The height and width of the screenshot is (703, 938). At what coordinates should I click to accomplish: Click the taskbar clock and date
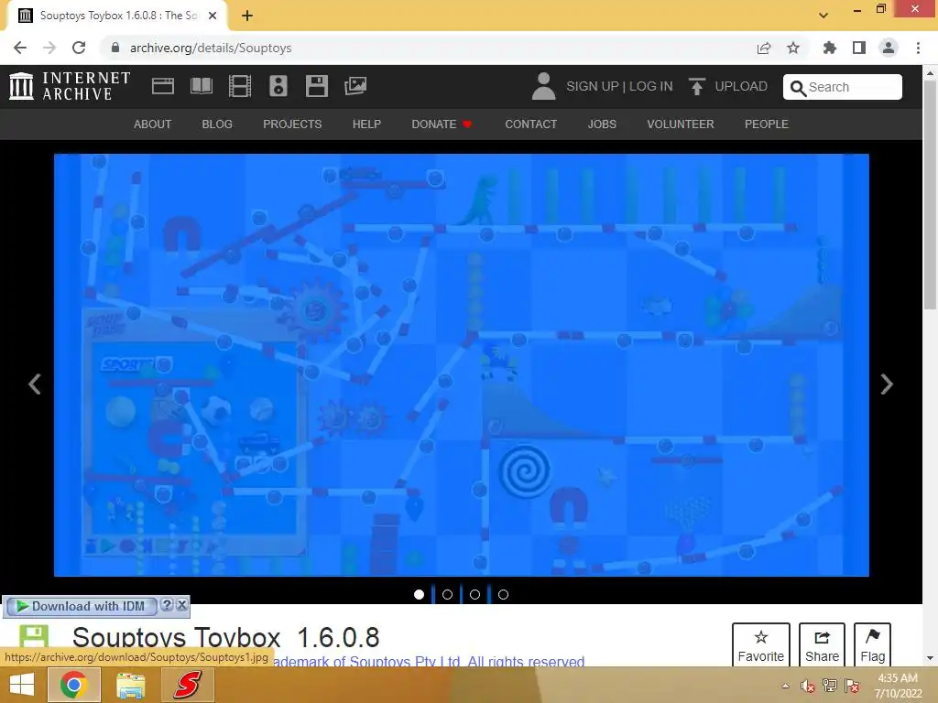[898, 686]
